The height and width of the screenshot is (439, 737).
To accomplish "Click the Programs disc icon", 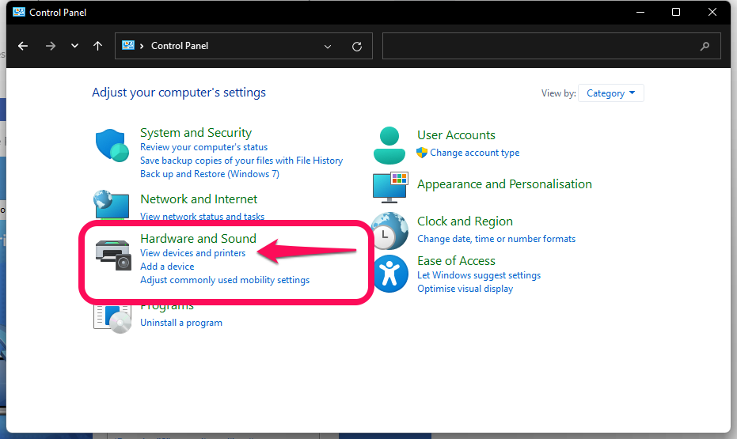I will 112,320.
